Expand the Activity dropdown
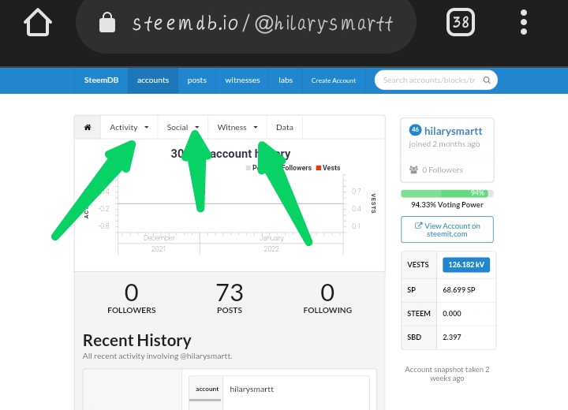The image size is (568, 410). pyautogui.click(x=129, y=127)
